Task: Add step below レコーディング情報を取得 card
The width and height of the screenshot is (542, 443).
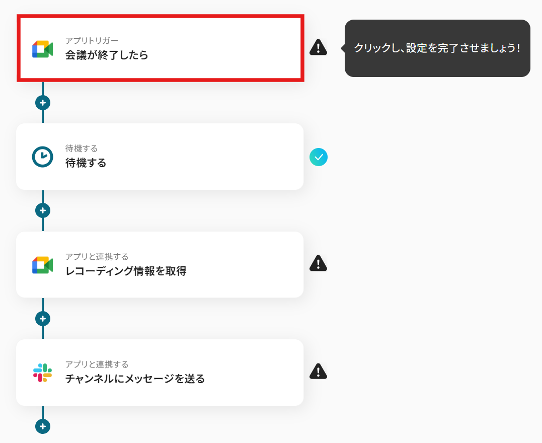Action: click(43, 319)
